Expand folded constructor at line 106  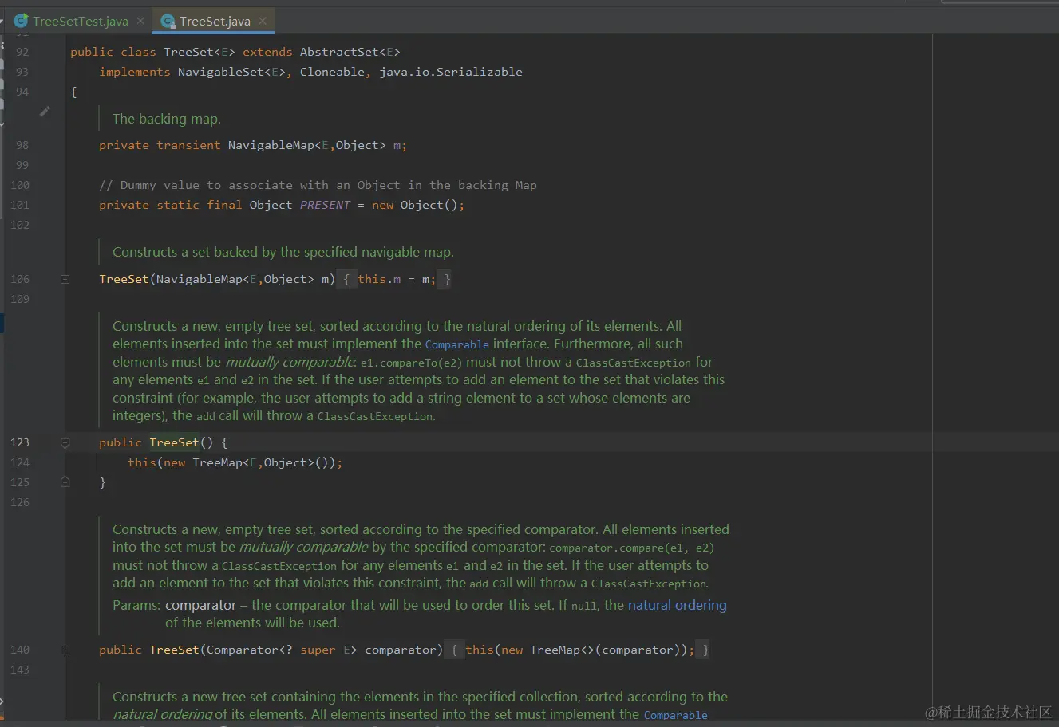65,279
